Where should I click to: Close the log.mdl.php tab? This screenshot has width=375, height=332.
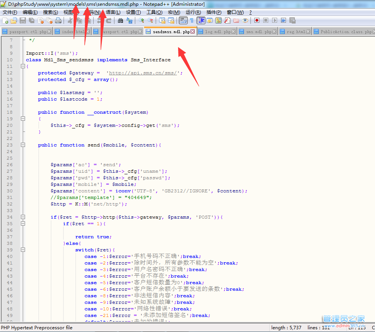234,32
